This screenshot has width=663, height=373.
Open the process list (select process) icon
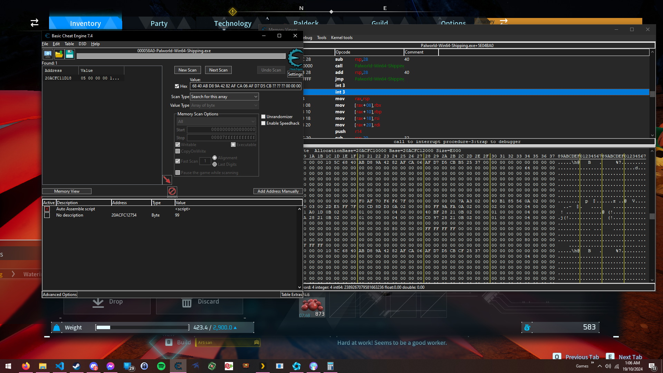tap(48, 54)
